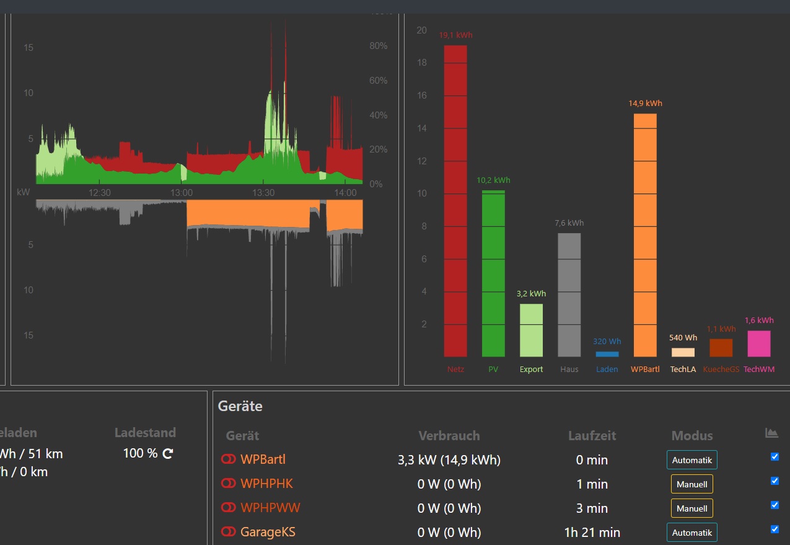The image size is (790, 545).
Task: Refresh the 100 % Ladestand value
Action: 168,454
